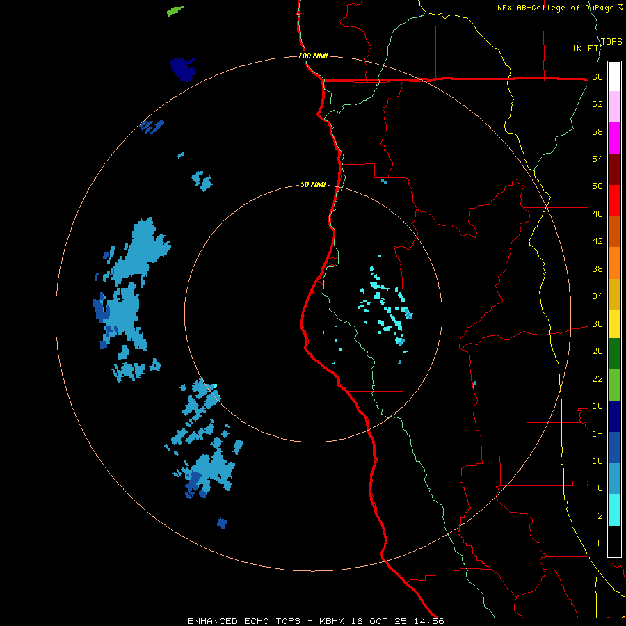This screenshot has width=626, height=626.
Task: Click the "18" scale value on the legend
Action: (597, 406)
